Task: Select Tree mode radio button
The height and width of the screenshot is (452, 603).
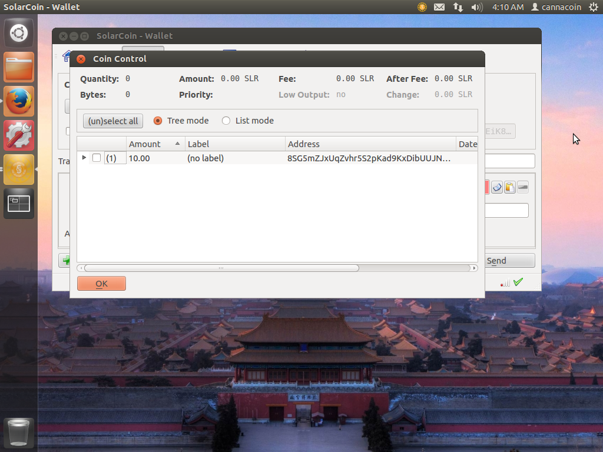Action: [158, 121]
